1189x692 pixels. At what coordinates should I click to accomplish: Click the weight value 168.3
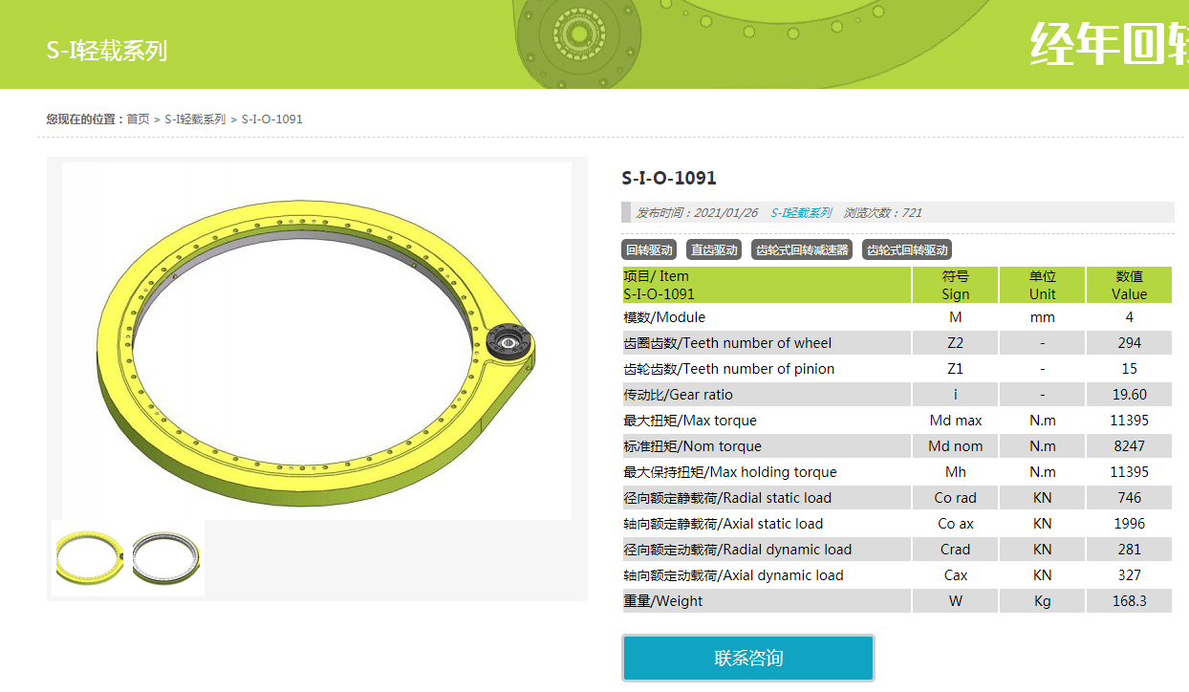pos(1130,601)
